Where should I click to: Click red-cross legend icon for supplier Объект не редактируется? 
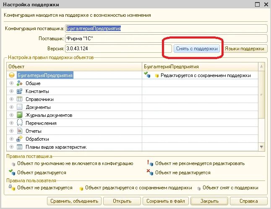150,172
